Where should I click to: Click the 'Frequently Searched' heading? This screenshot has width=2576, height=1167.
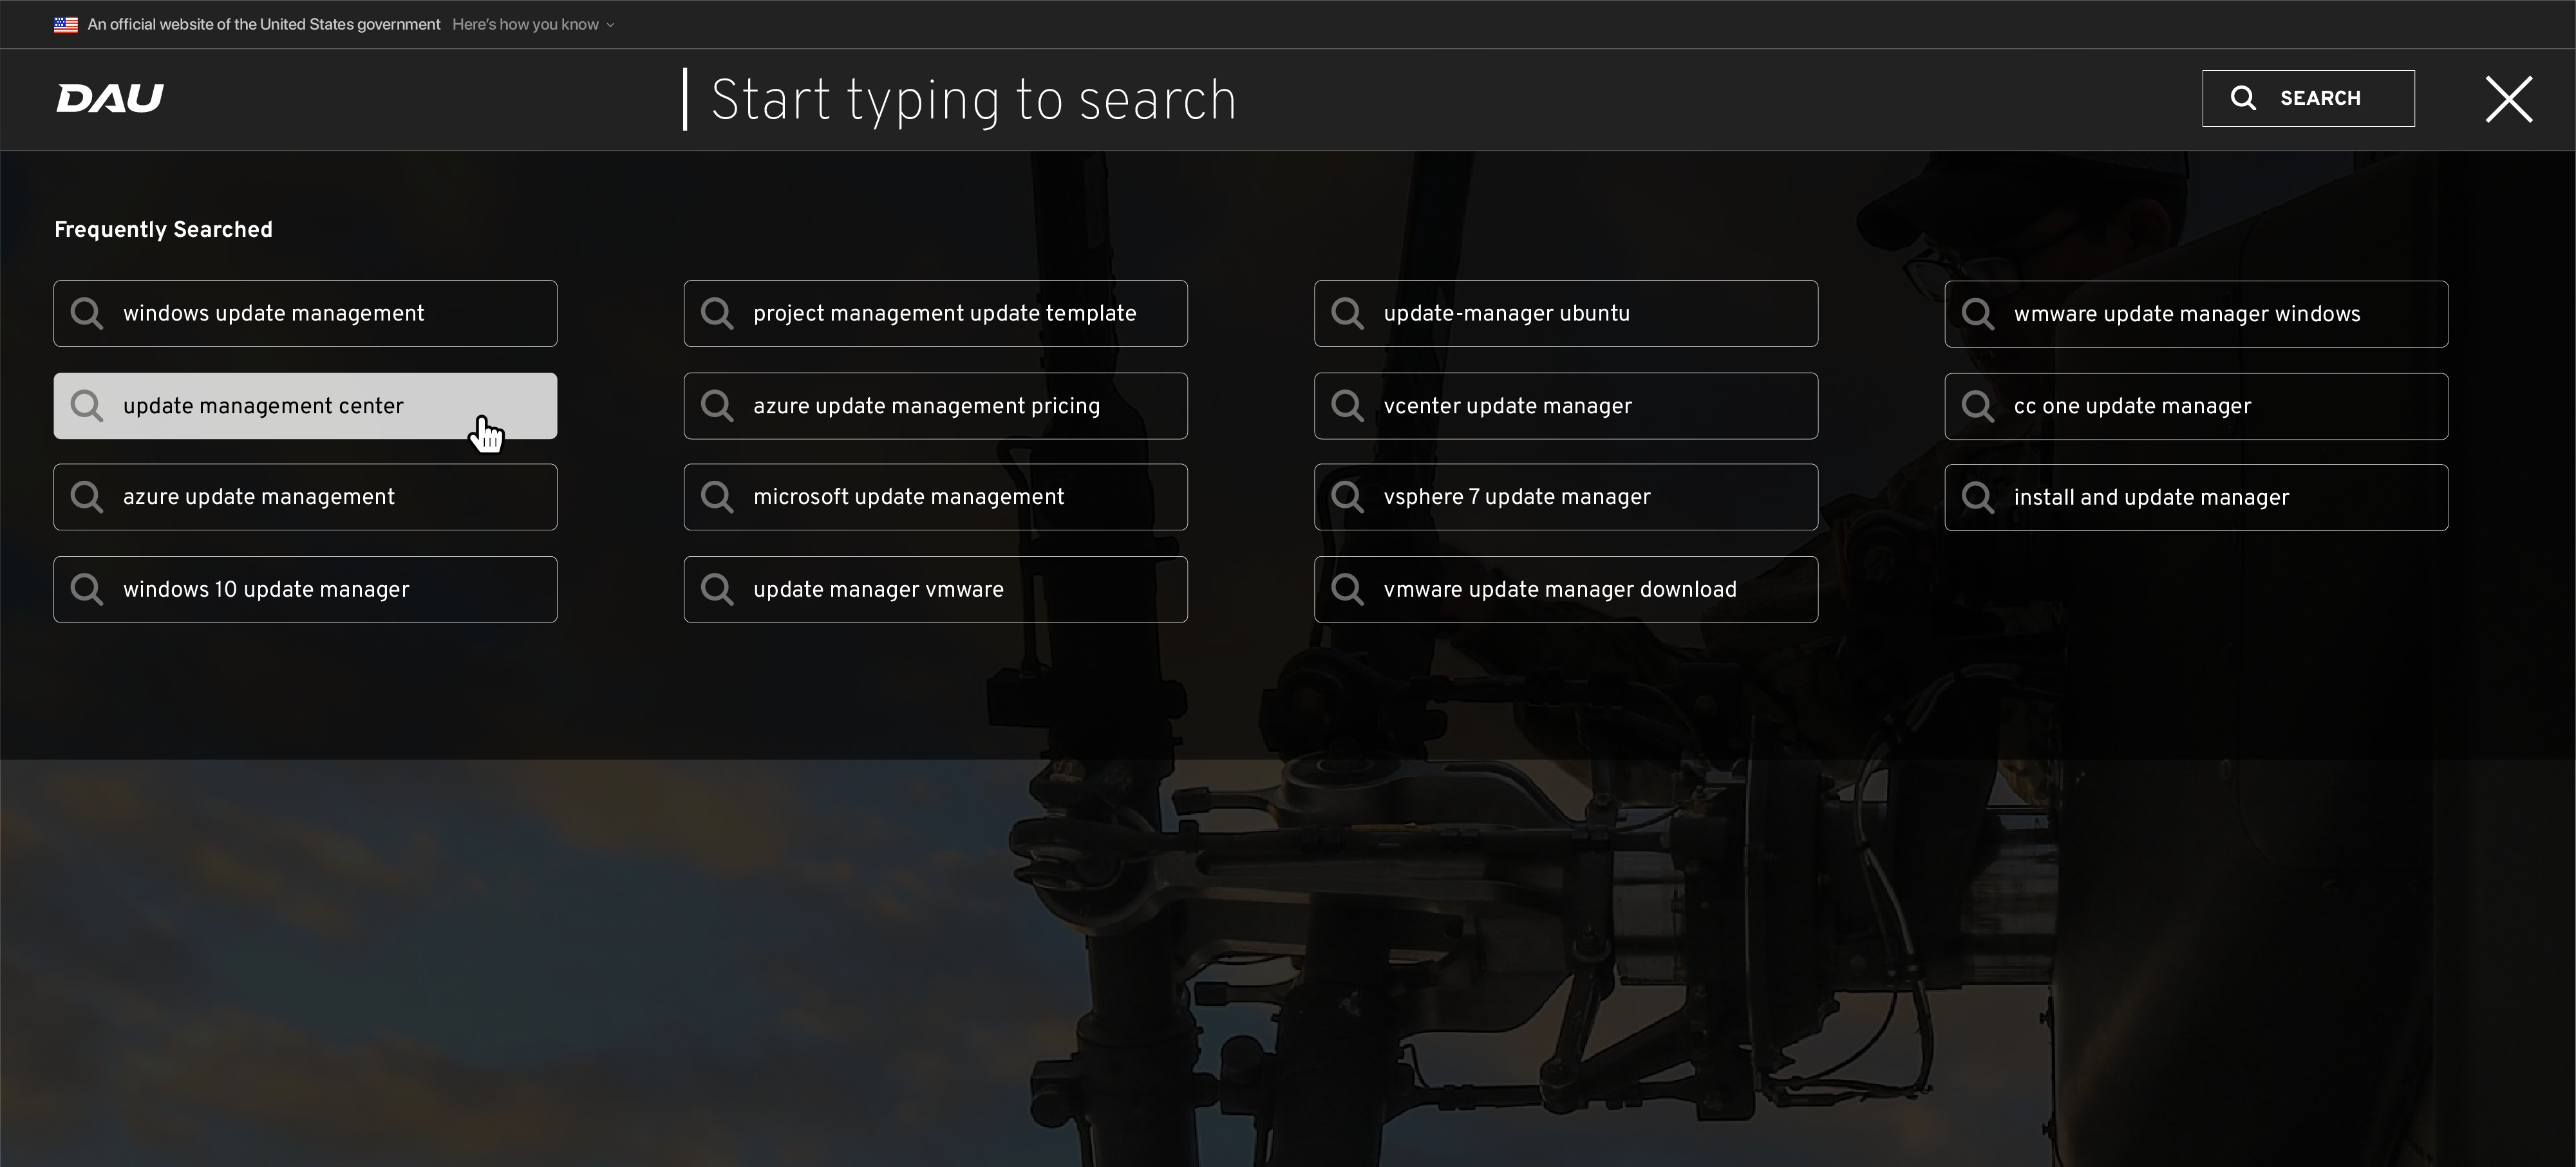tap(163, 230)
